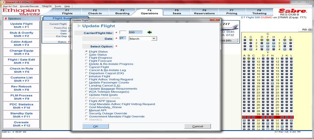Image resolution: width=314 pixels, height=139 pixels.
Task: Click the green arrow beside flight number
Action: [x=149, y=32]
